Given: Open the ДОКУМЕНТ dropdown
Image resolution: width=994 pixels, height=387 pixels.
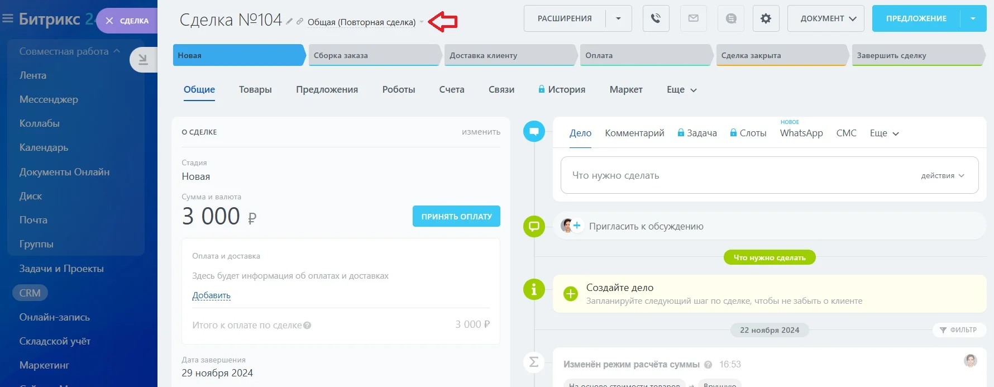Looking at the screenshot, I should pos(825,18).
